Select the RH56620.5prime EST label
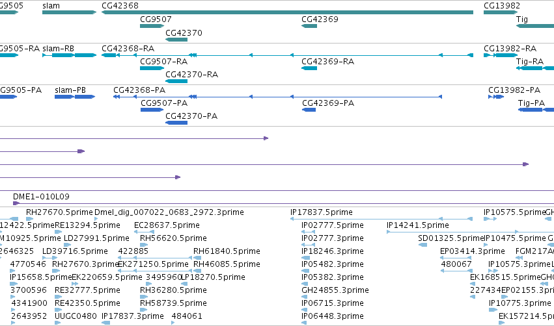 coord(173,238)
